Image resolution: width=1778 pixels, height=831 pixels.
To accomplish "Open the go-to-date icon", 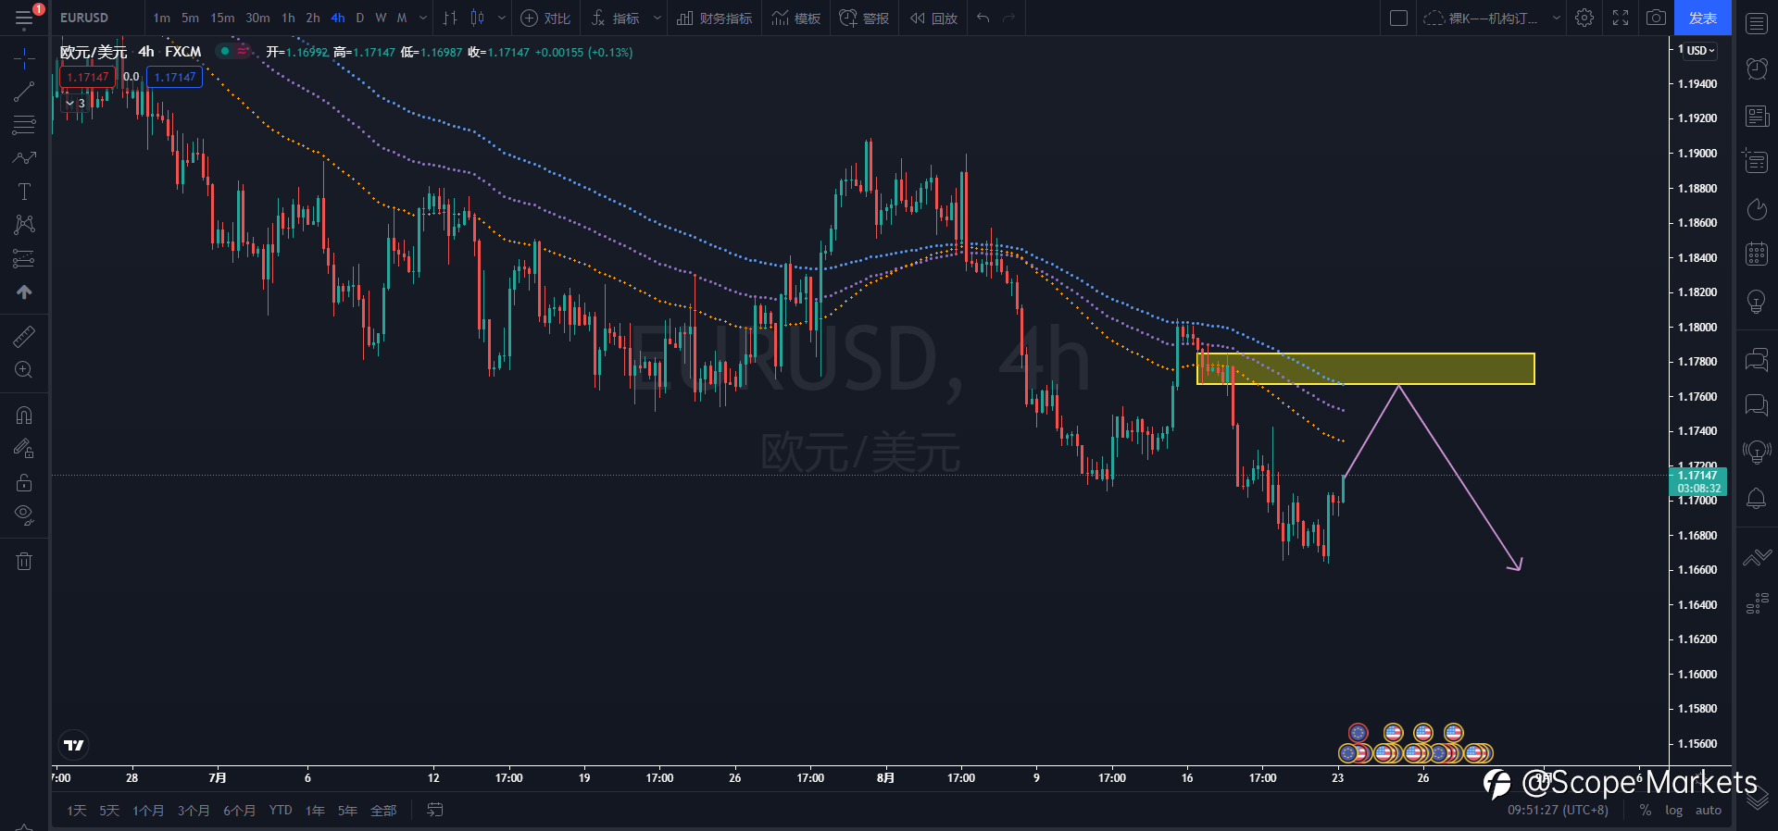I will point(434,810).
